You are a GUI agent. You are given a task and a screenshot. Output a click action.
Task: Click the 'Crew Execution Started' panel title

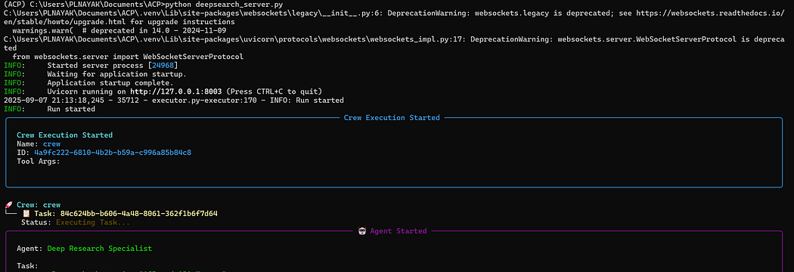tap(392, 117)
